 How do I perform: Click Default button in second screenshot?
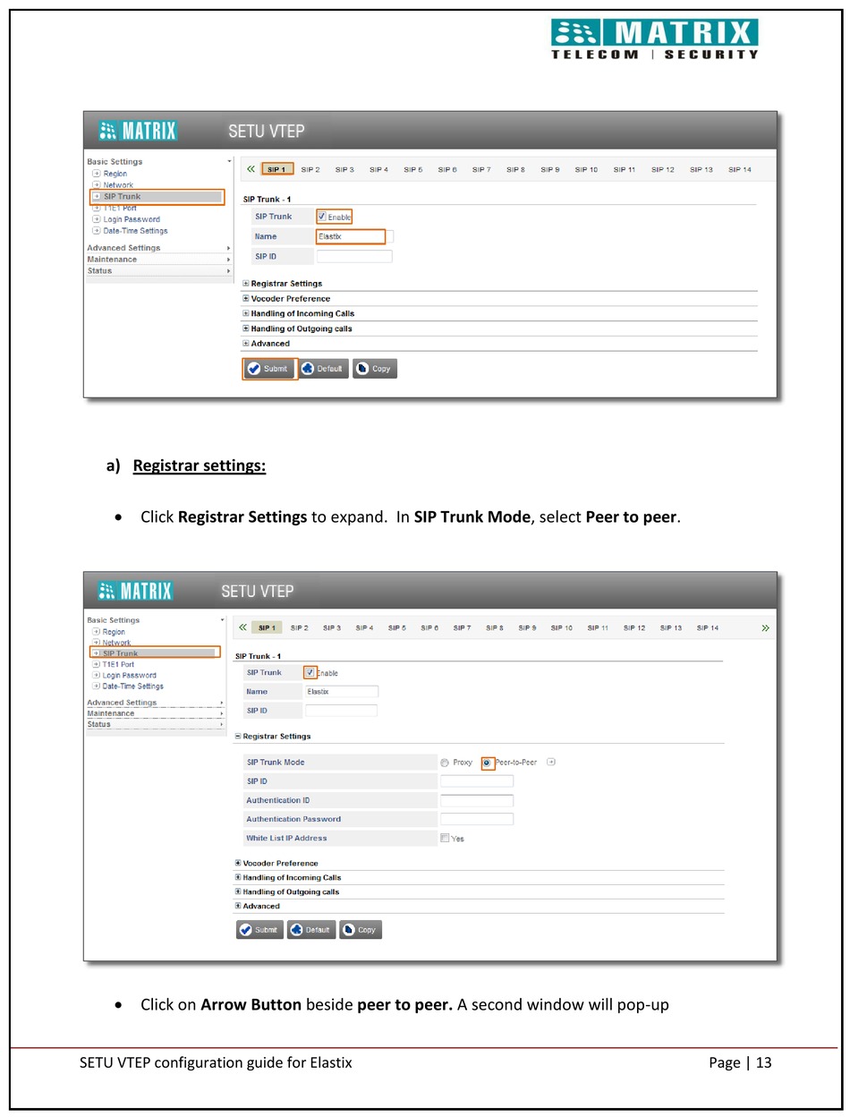coord(311,930)
